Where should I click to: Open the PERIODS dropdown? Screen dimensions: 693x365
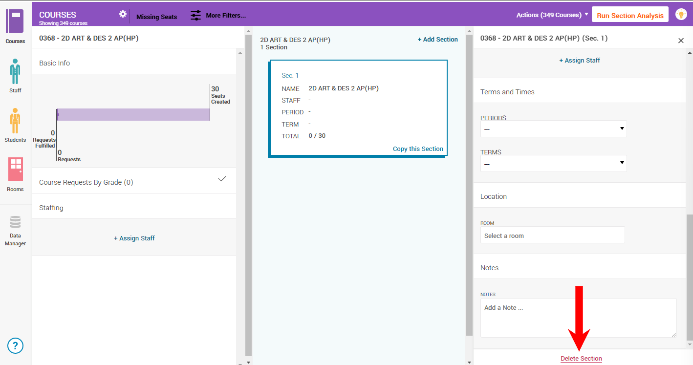pyautogui.click(x=553, y=129)
